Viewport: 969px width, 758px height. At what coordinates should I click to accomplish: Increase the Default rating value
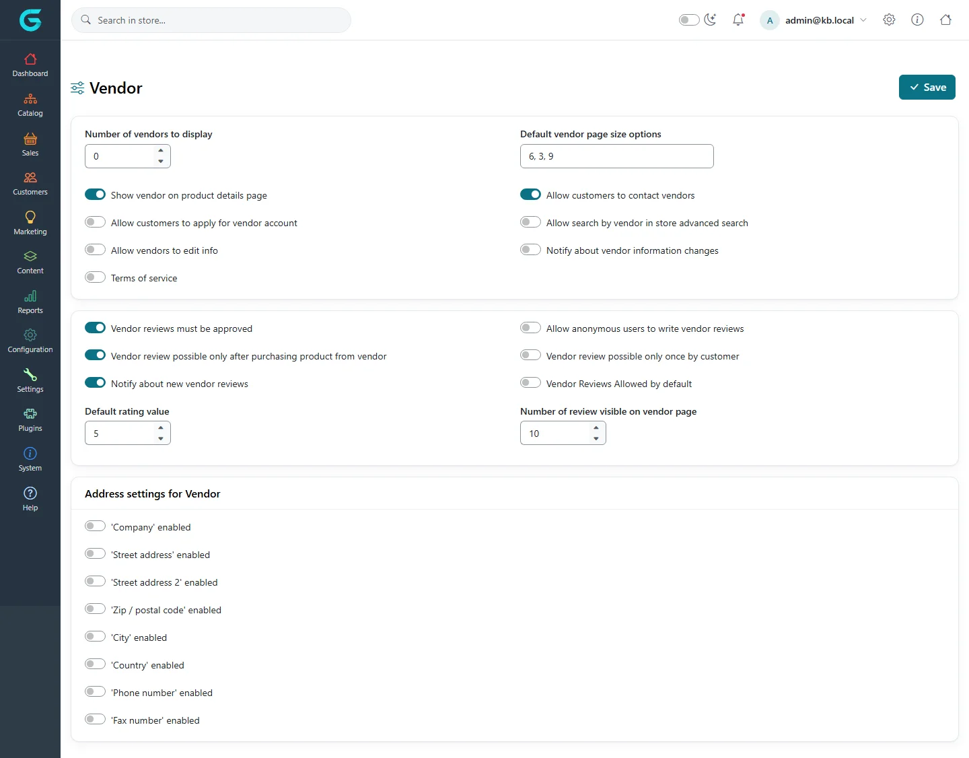click(161, 428)
